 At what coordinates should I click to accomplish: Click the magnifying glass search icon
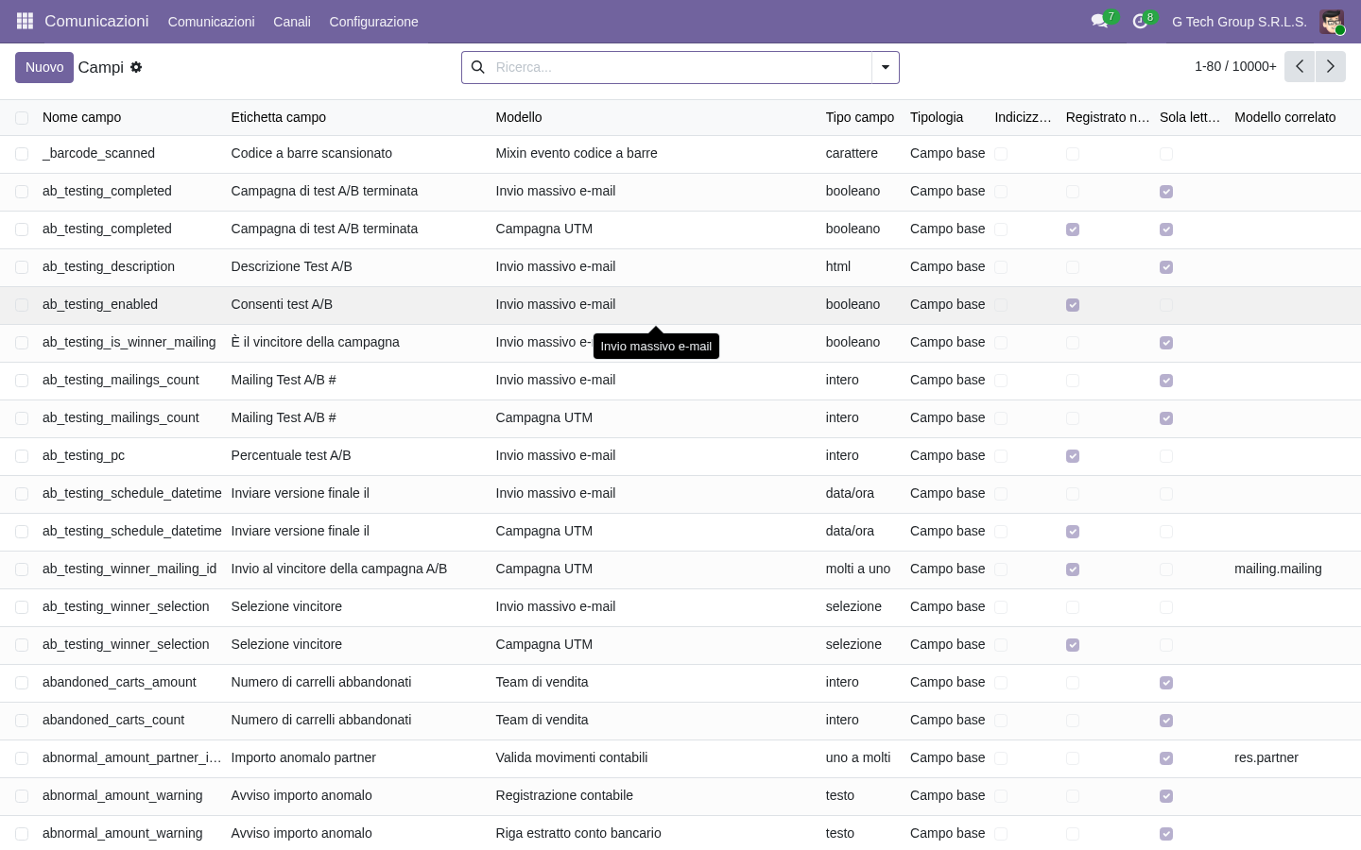point(477,67)
